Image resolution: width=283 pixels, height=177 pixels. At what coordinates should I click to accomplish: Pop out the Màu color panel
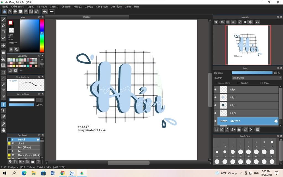(x=39, y=17)
